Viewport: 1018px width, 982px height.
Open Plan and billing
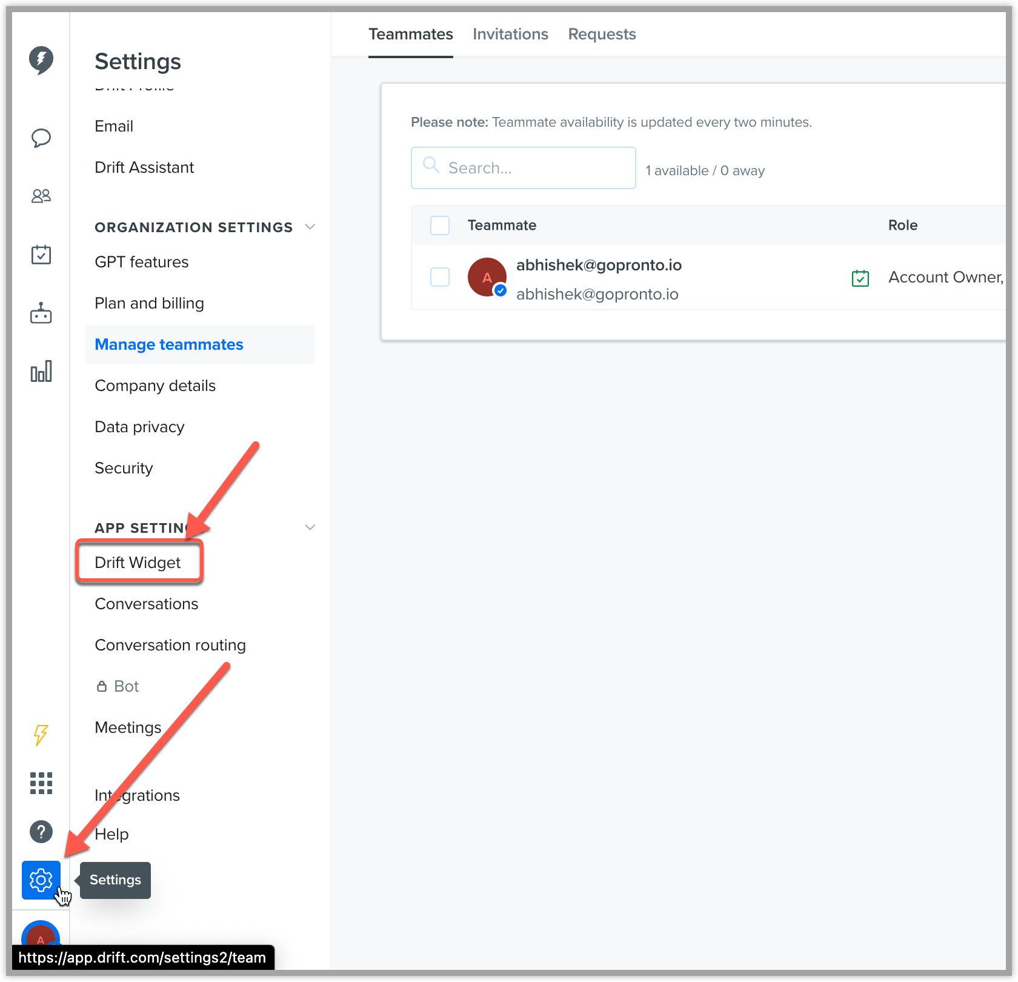click(149, 303)
